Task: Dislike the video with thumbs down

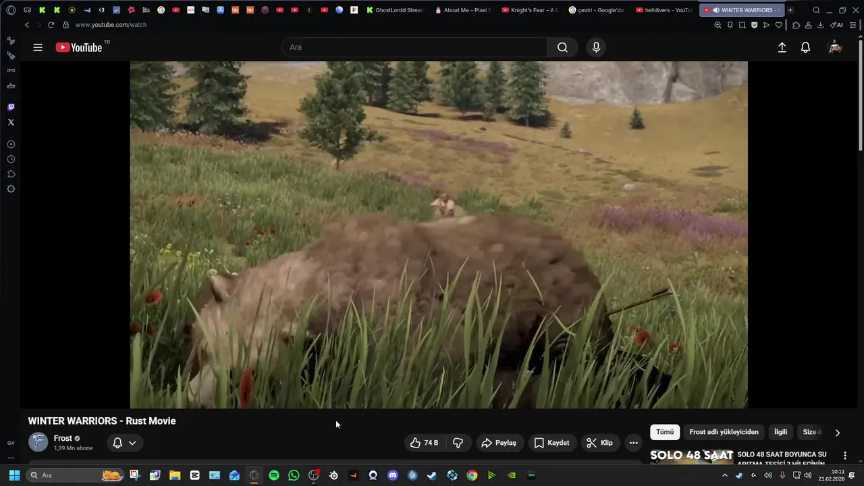Action: [458, 443]
